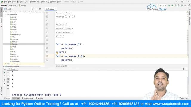The height and width of the screenshot is (107, 191).
Task: Stop process icon in Run panel
Action: coord(4,76)
